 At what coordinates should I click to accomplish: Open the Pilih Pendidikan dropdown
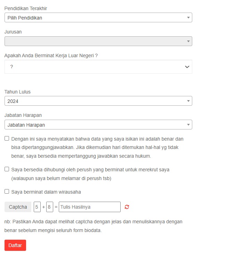coord(98,17)
